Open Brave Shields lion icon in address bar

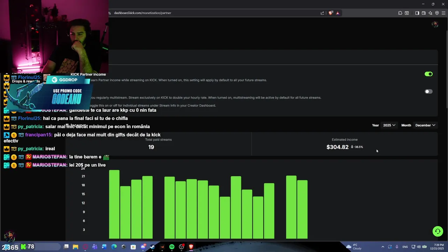(x=331, y=13)
